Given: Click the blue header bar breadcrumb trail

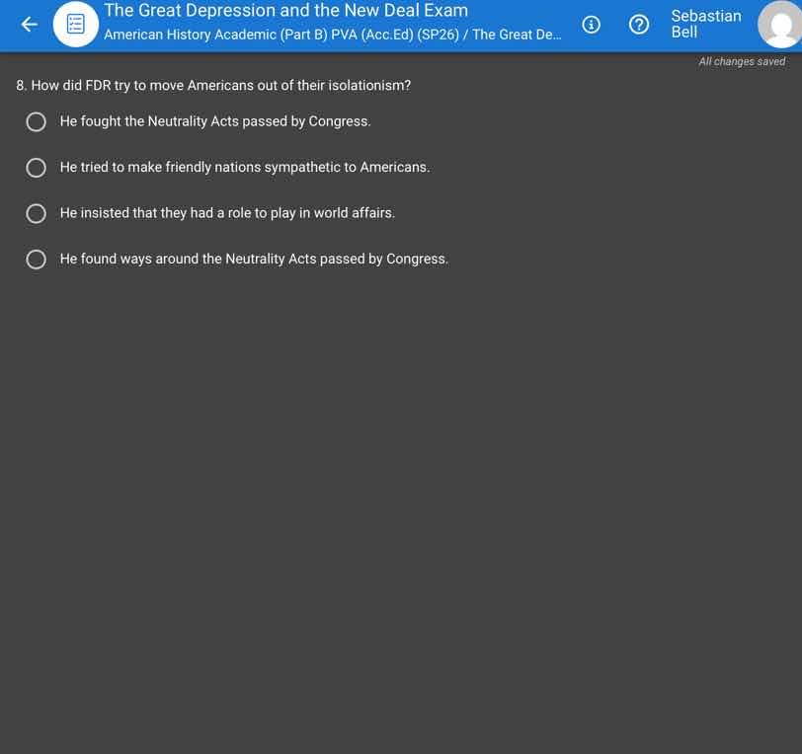Looking at the screenshot, I should coord(331,34).
